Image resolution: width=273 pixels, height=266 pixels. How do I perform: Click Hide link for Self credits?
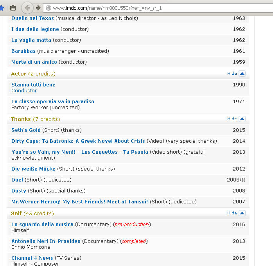[x=232, y=213]
